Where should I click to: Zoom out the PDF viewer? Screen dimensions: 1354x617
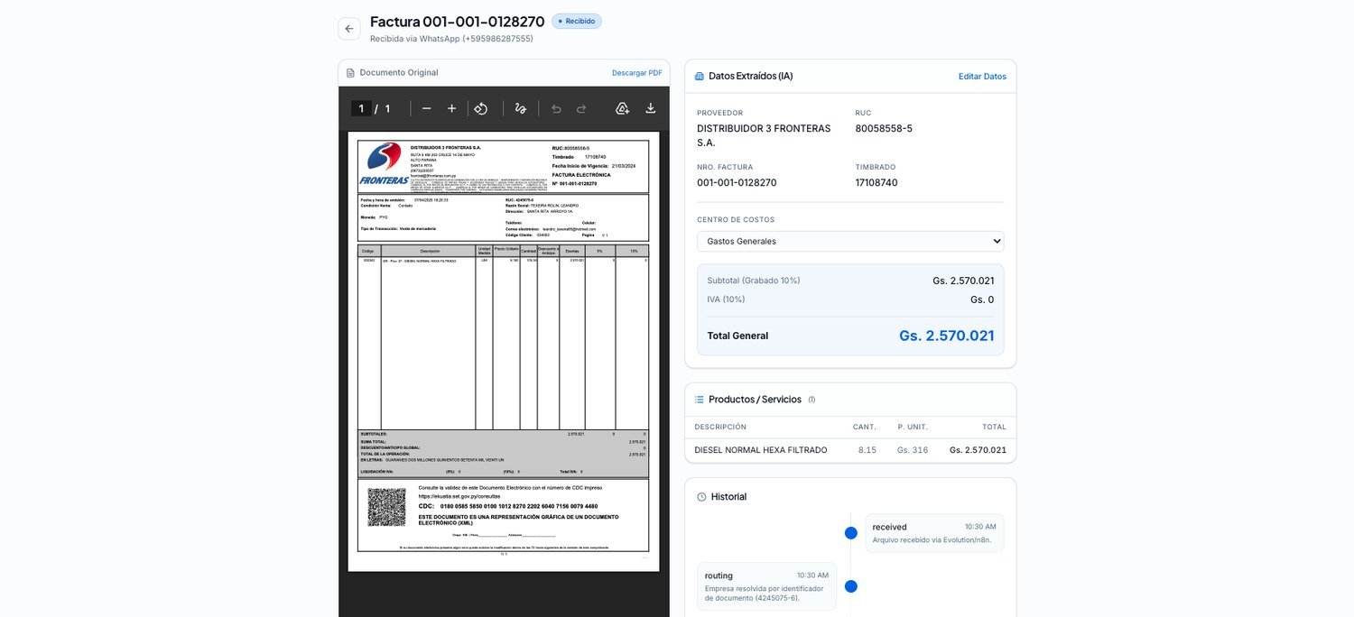click(427, 108)
